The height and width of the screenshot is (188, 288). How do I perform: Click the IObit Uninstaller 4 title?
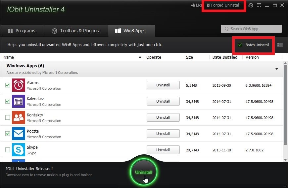click(36, 9)
